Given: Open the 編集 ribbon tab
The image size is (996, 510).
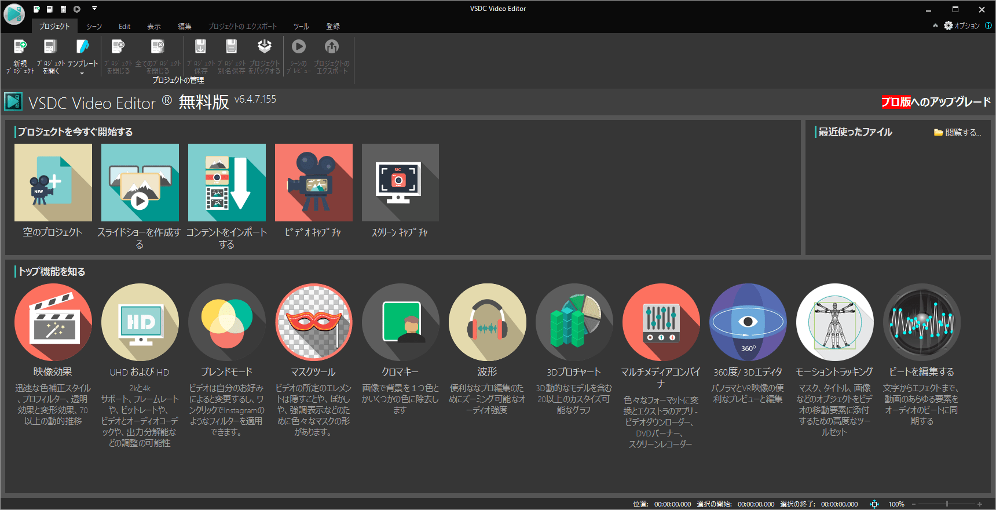Looking at the screenshot, I should [185, 26].
